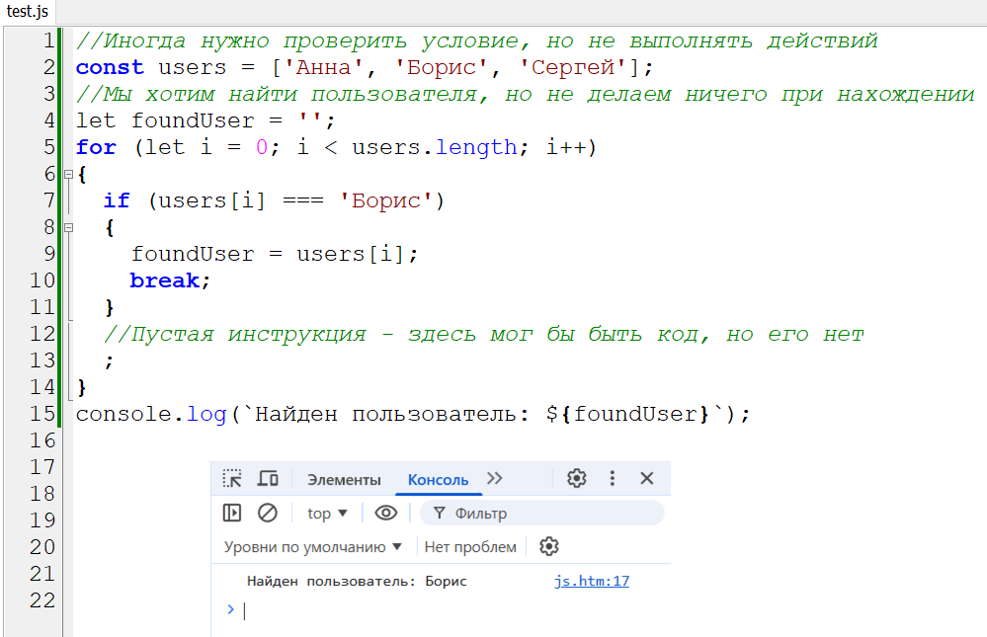The height and width of the screenshot is (637, 987).
Task: Clear console with the circle-slash icon
Action: (x=268, y=513)
